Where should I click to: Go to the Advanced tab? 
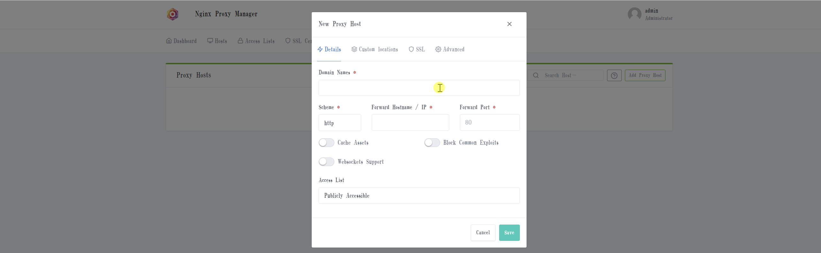450,50
